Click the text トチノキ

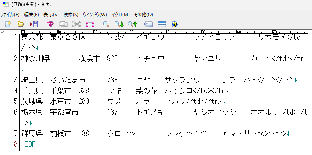(x=150, y=112)
